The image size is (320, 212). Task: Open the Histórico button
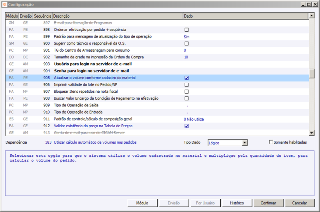[x=237, y=203]
